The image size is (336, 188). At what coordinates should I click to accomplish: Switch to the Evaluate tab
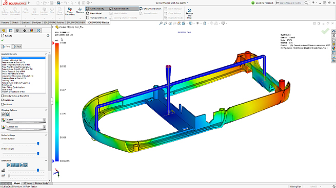click(26, 22)
